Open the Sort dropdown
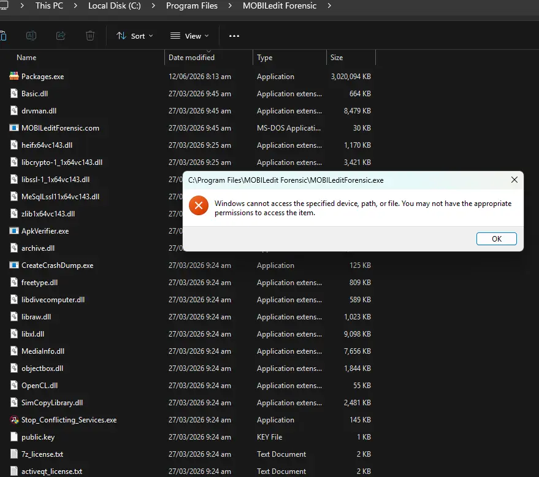 134,36
